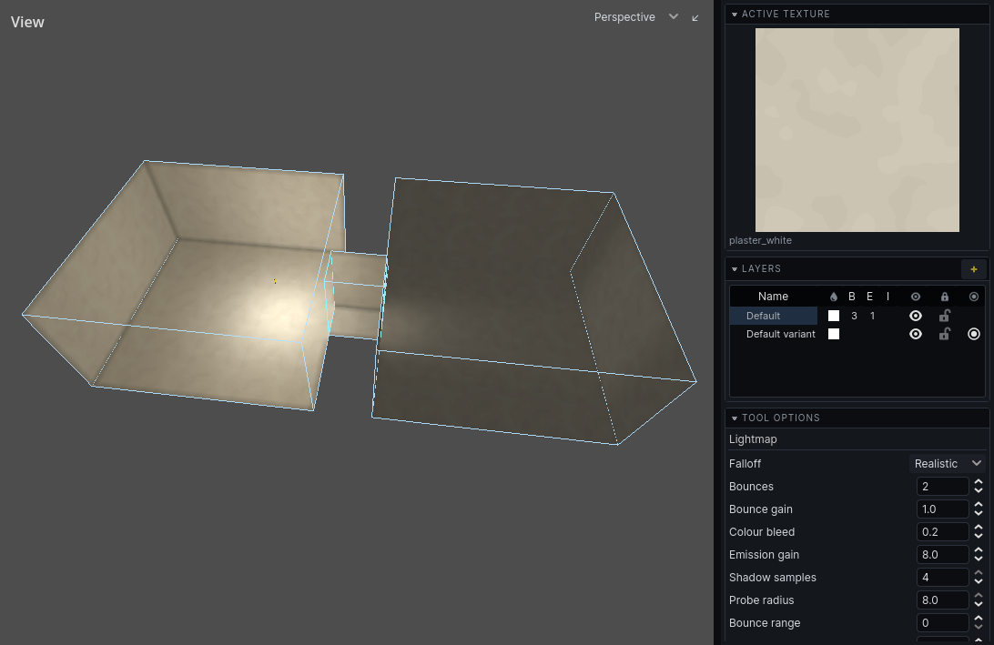Collapse the Active Texture section
The width and height of the screenshot is (994, 645).
point(735,14)
